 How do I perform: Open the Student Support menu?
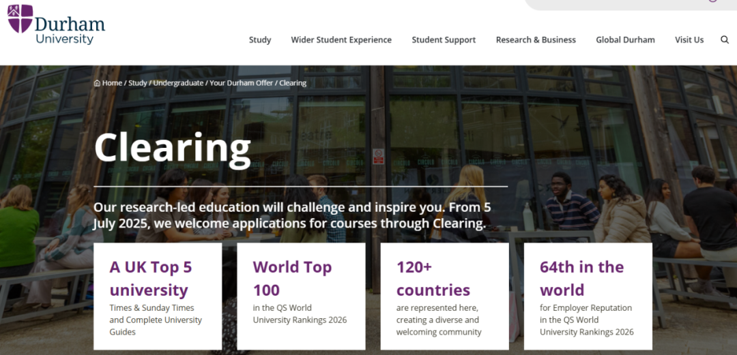444,40
